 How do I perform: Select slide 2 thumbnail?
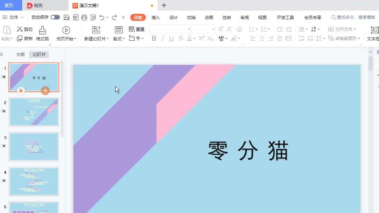point(34,112)
